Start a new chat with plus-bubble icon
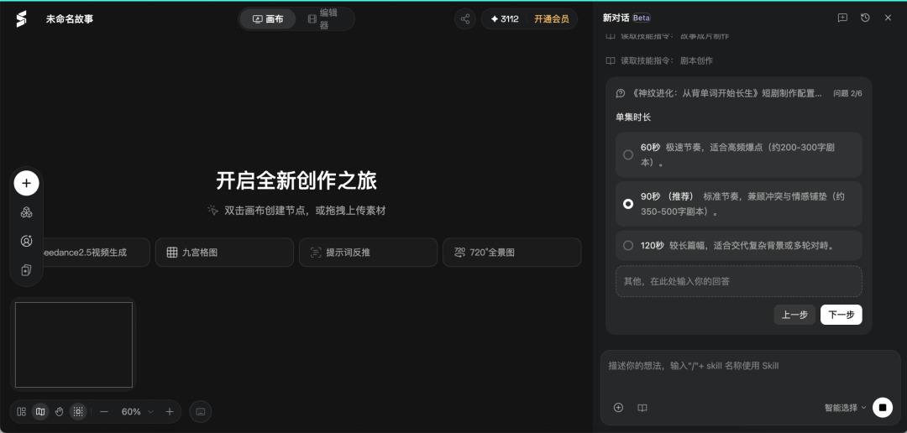This screenshot has height=433, width=907. click(843, 18)
